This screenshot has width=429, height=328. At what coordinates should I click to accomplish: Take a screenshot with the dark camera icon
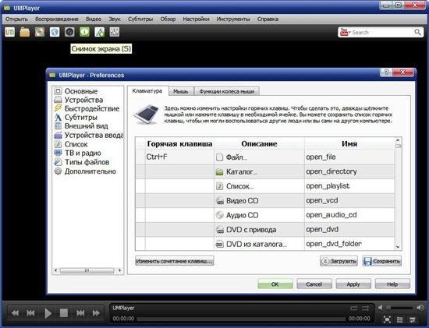point(69,32)
